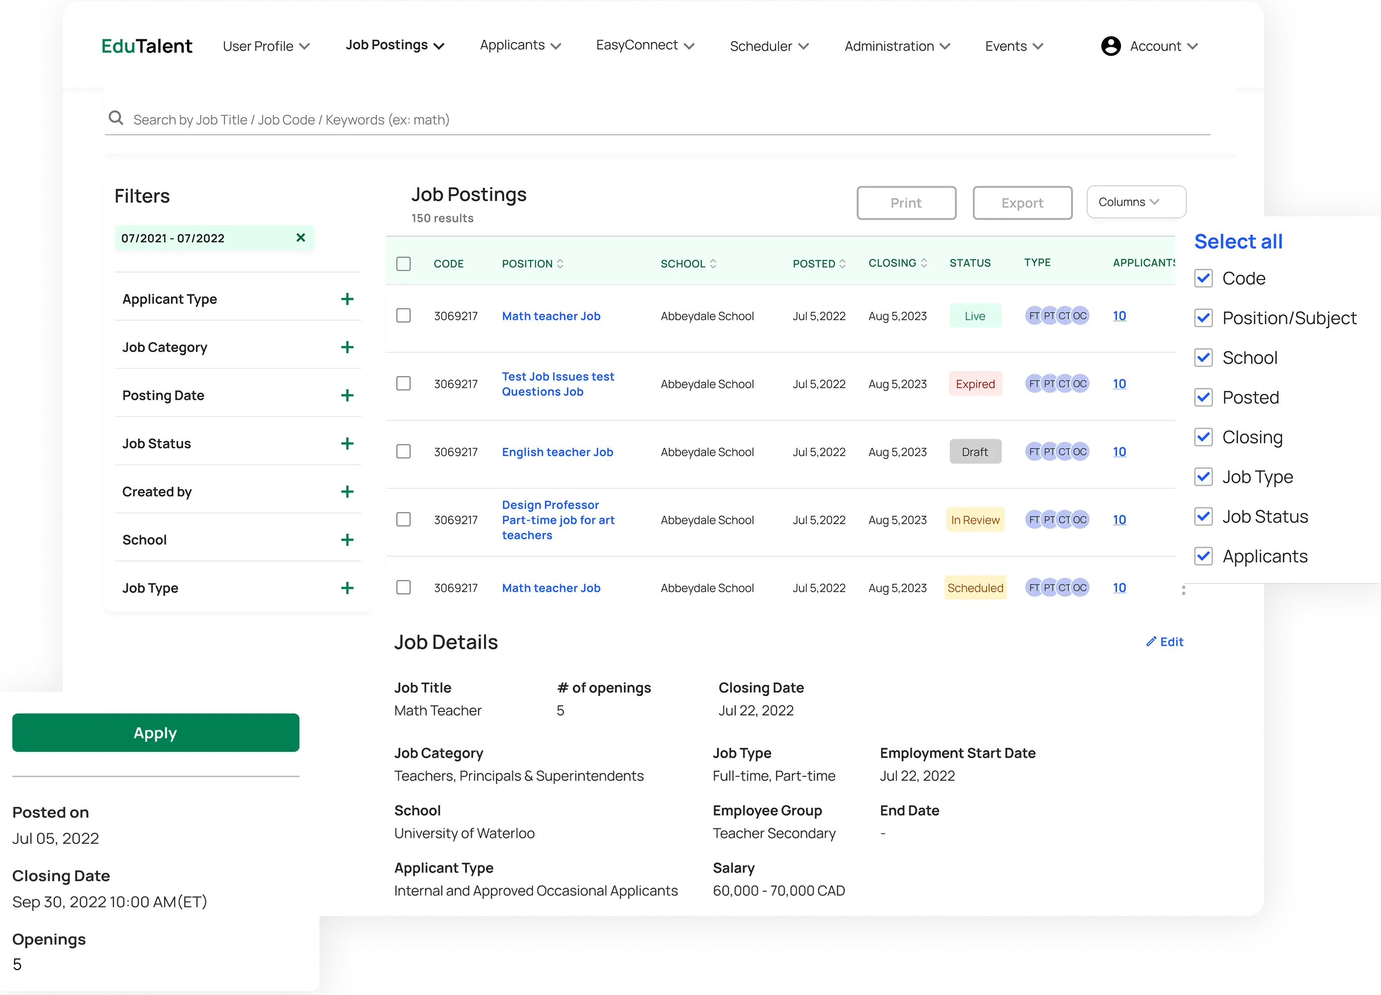Uncheck the Applicants column option
Image resolution: width=1381 pixels, height=995 pixels.
tap(1203, 556)
